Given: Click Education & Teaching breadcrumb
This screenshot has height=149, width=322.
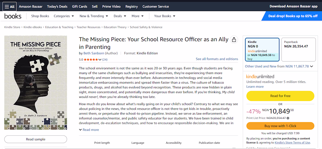Looking at the screenshot, I should (x=59, y=27).
